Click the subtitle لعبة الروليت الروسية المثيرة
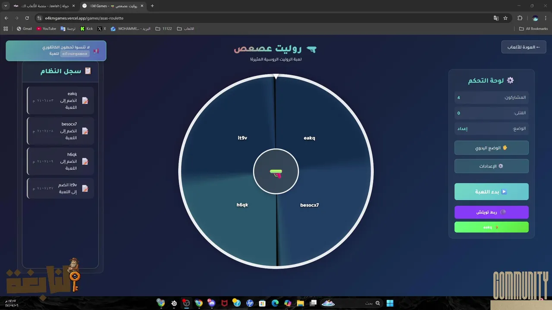The image size is (552, 310). [x=276, y=59]
